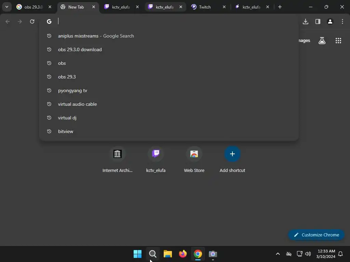Image resolution: width=350 pixels, height=262 pixels.
Task: Open Windows taskbar Search
Action: (153, 254)
